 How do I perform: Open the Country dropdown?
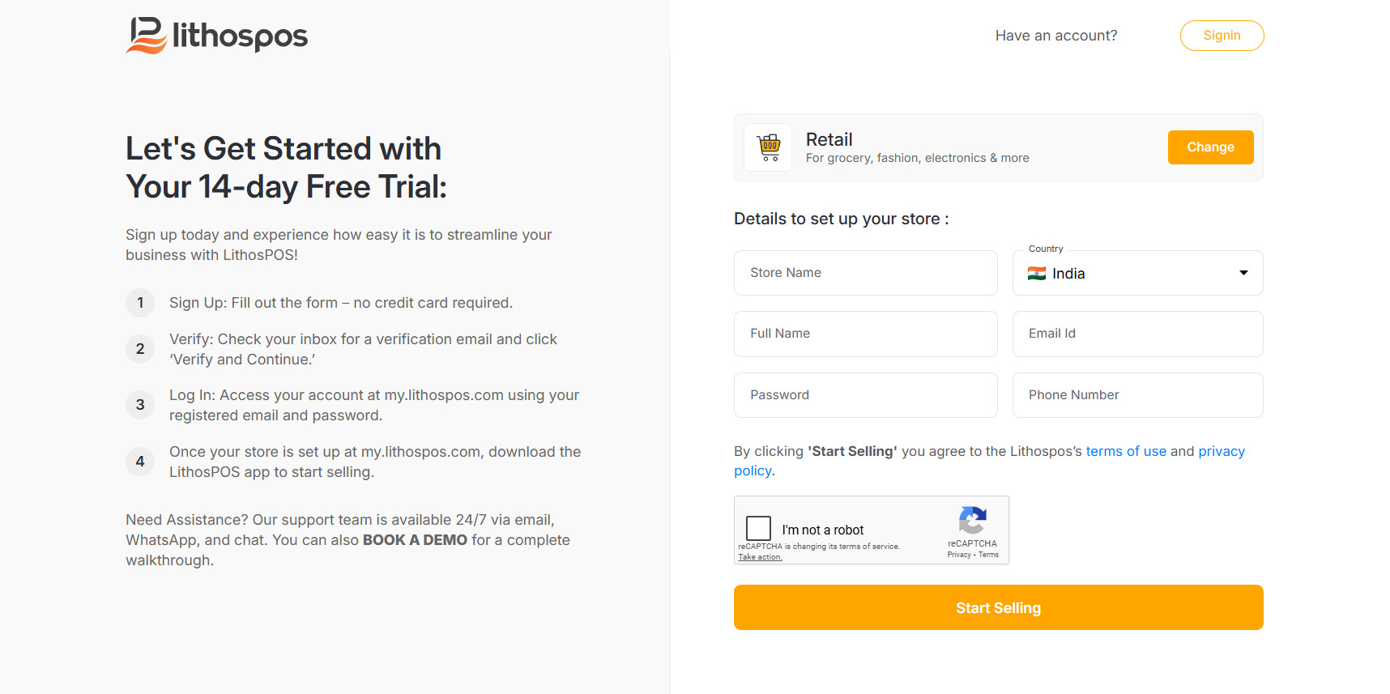[x=1136, y=274]
